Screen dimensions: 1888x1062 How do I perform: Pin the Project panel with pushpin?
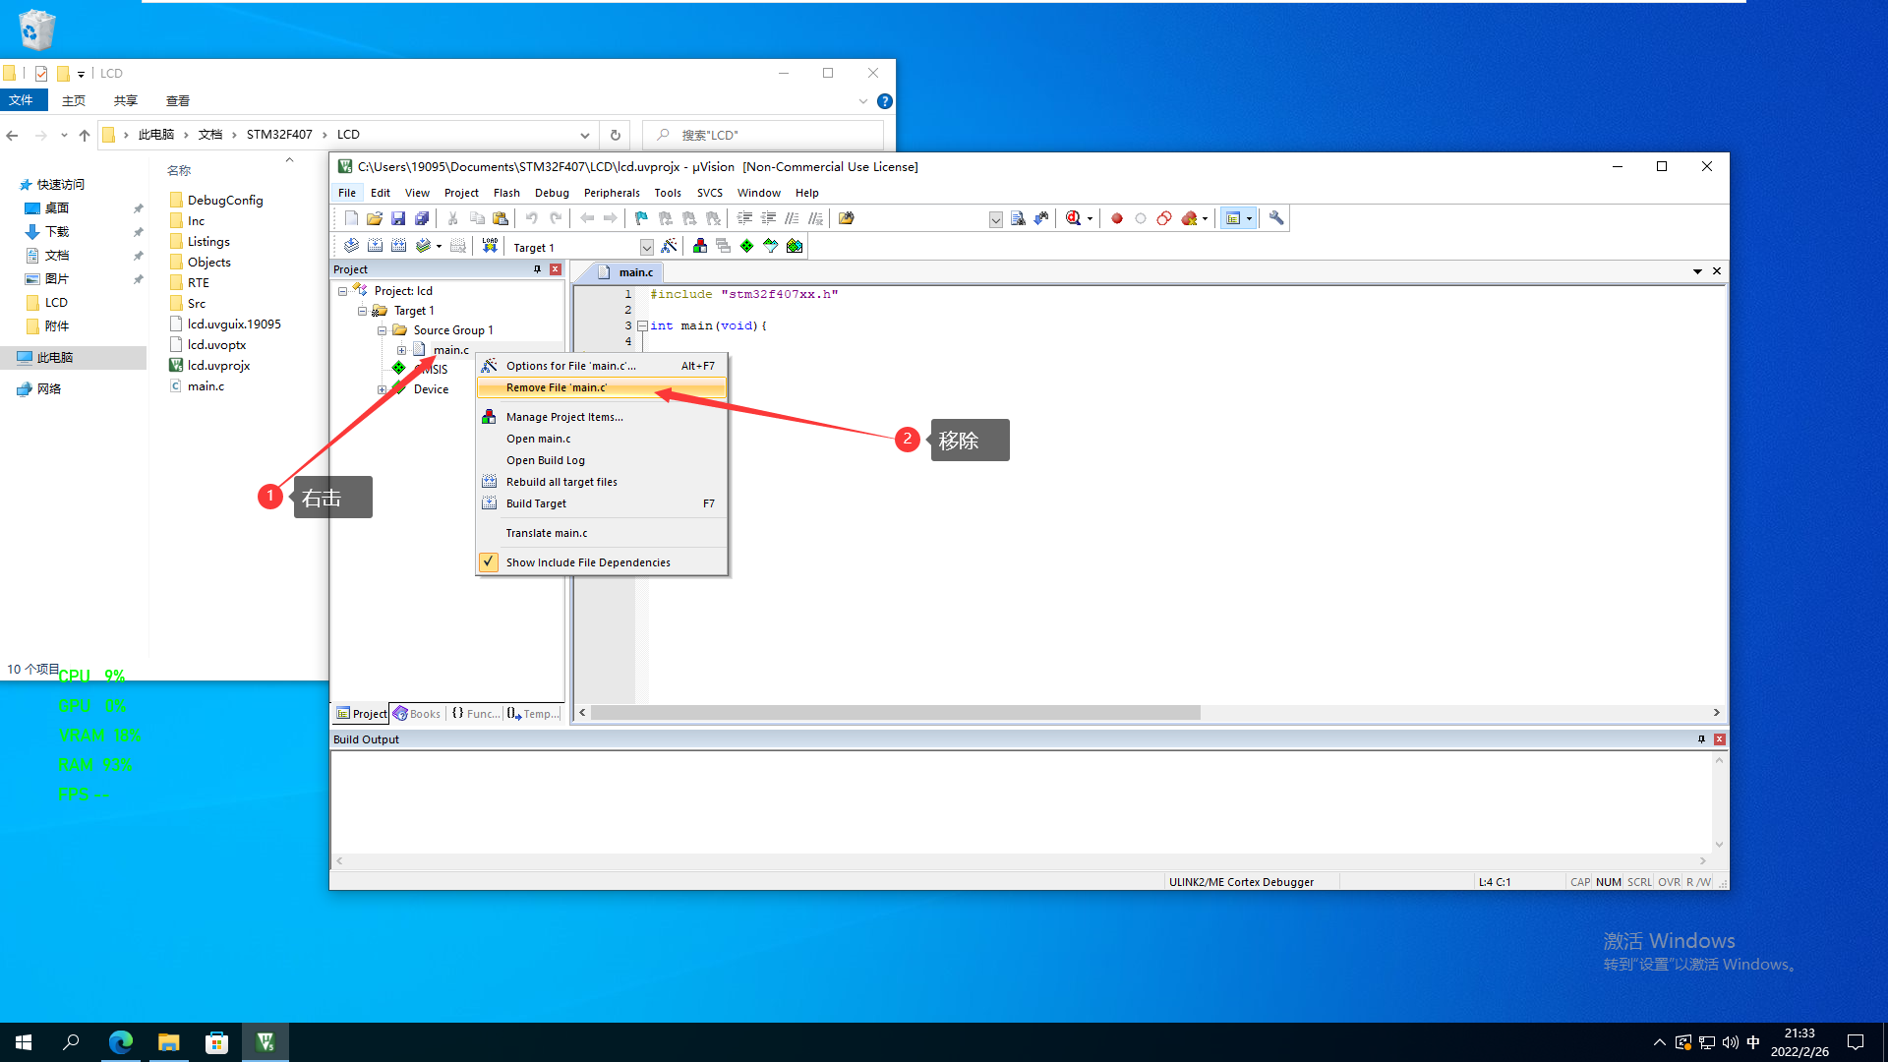(x=537, y=269)
